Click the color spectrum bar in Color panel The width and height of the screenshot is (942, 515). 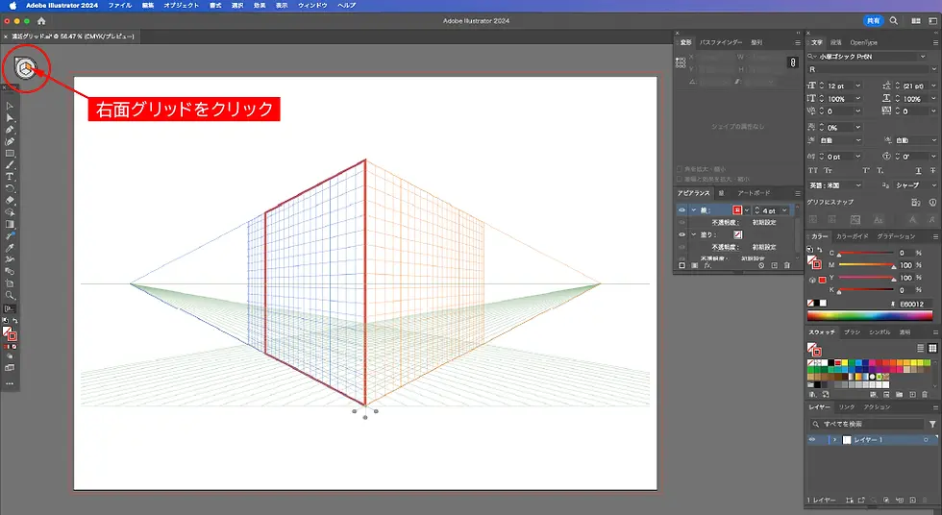872,315
